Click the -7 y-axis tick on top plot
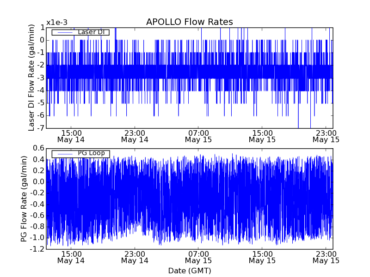Screen dimensions: 370x277 [41, 128]
